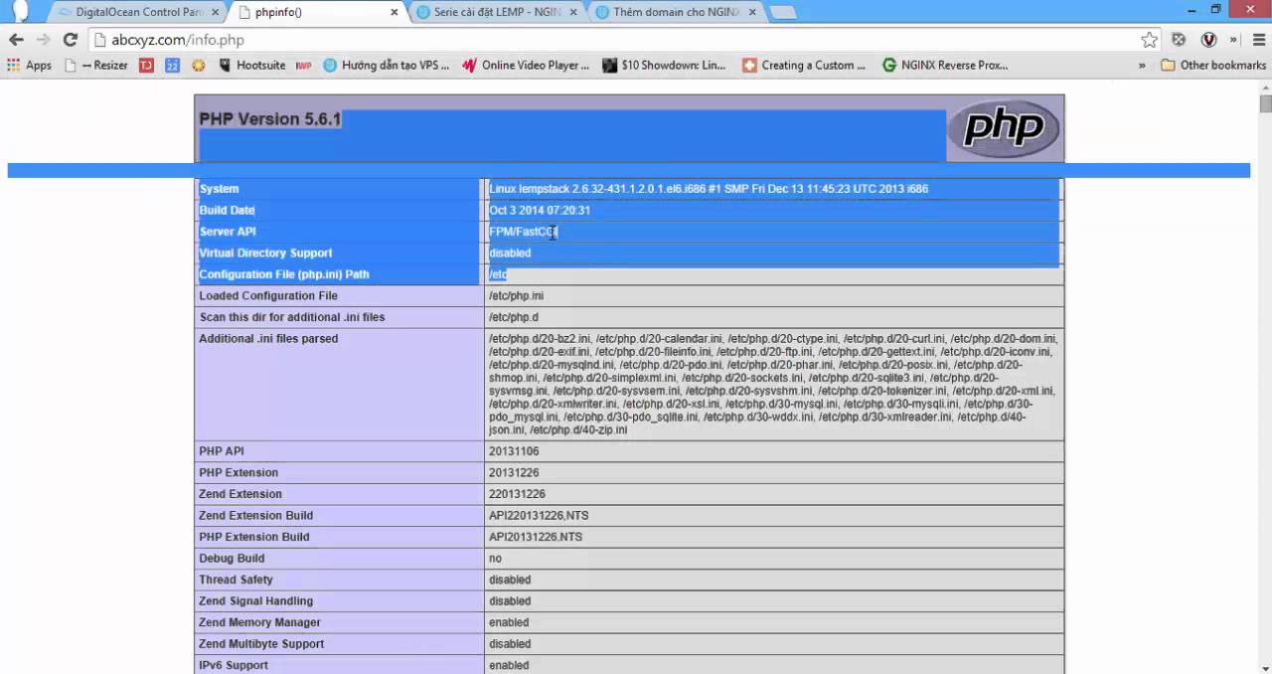Click the red V extension icon
This screenshot has height=674, width=1272.
point(1208,40)
